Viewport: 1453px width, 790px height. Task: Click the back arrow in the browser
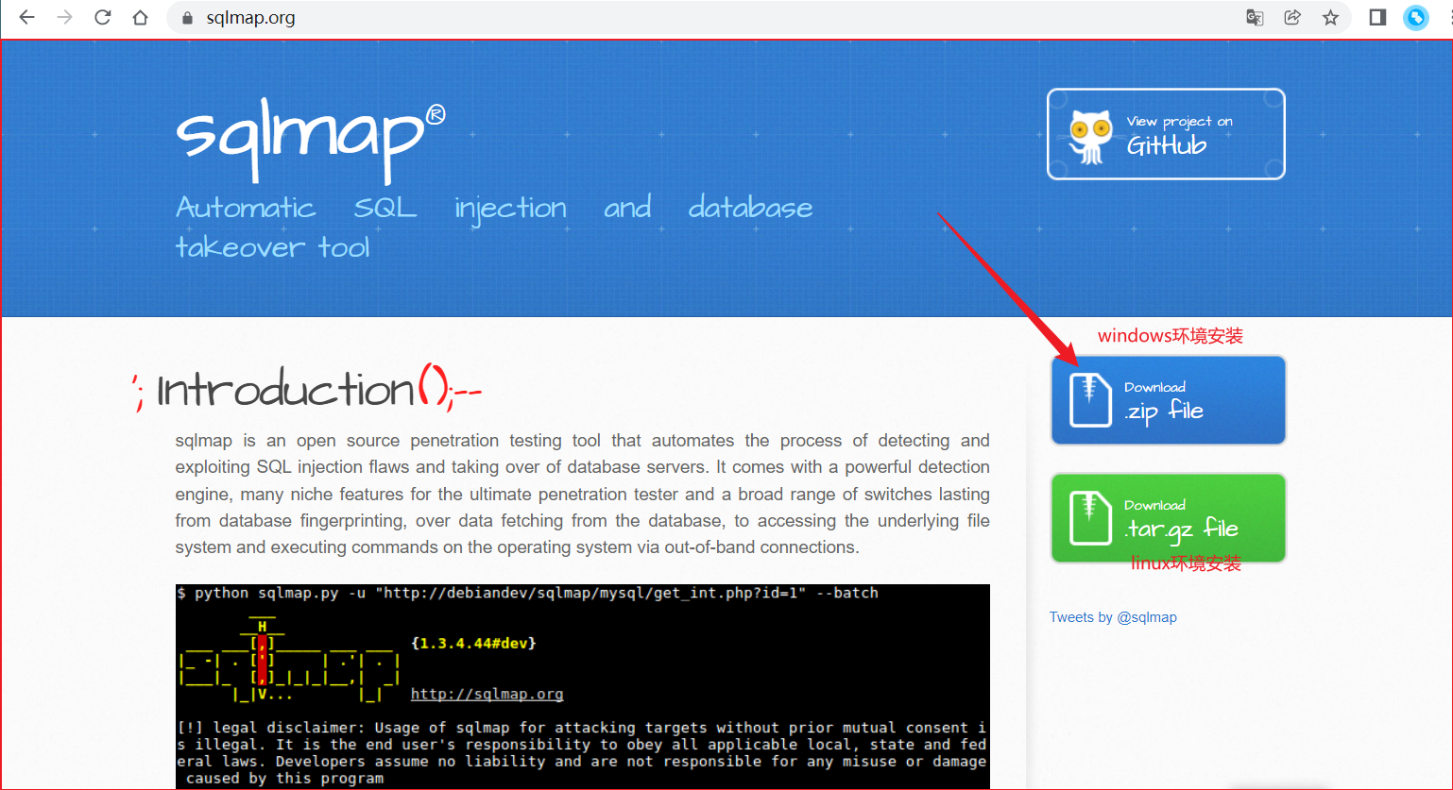(x=26, y=17)
